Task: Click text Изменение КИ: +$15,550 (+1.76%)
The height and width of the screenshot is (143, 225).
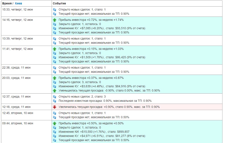Action: click(x=82, y=132)
